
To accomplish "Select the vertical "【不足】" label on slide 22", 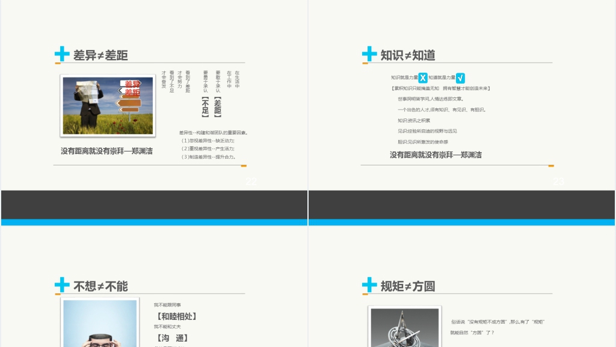I will (x=204, y=107).
